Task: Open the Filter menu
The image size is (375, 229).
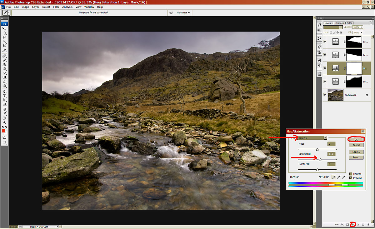Action: tap(56, 7)
